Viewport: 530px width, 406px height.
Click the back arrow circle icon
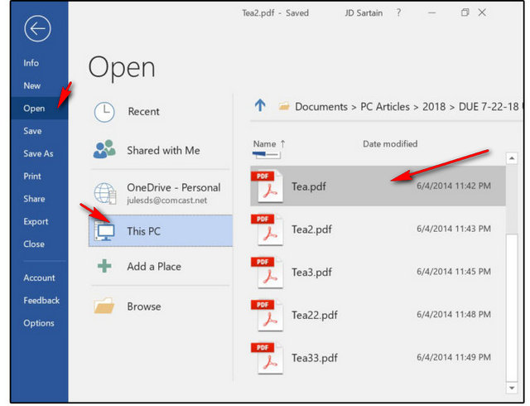37,28
